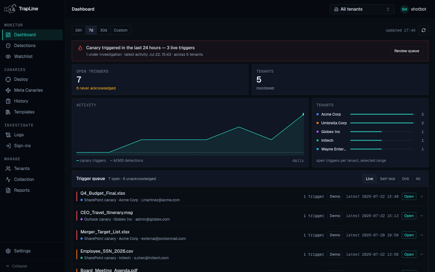Click the refresh dashboard icon
The height and width of the screenshot is (272, 435).
tap(424, 30)
